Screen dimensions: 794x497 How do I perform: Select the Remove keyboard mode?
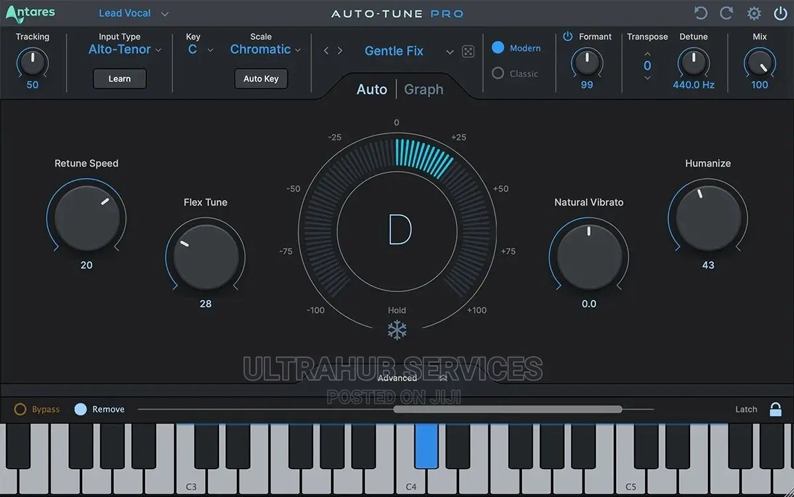[81, 409]
